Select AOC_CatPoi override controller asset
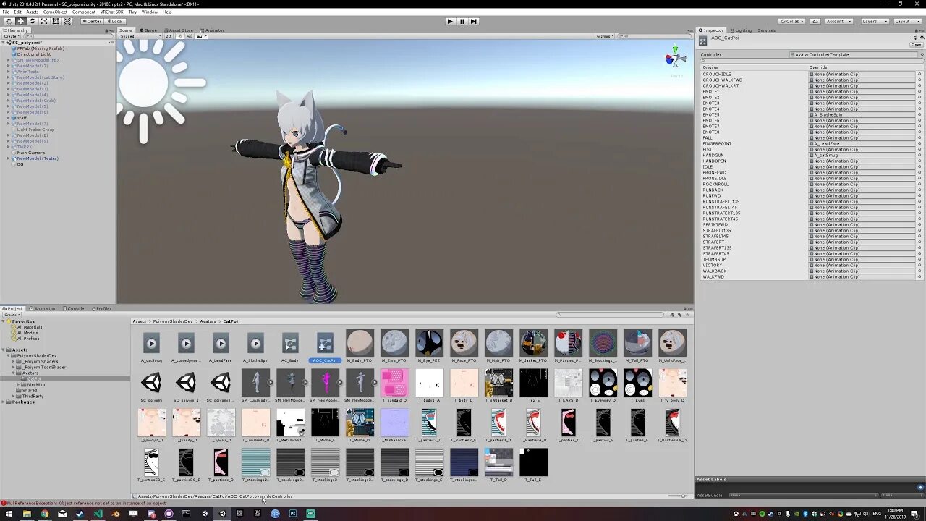Viewport: 926px width, 521px height. (x=325, y=347)
